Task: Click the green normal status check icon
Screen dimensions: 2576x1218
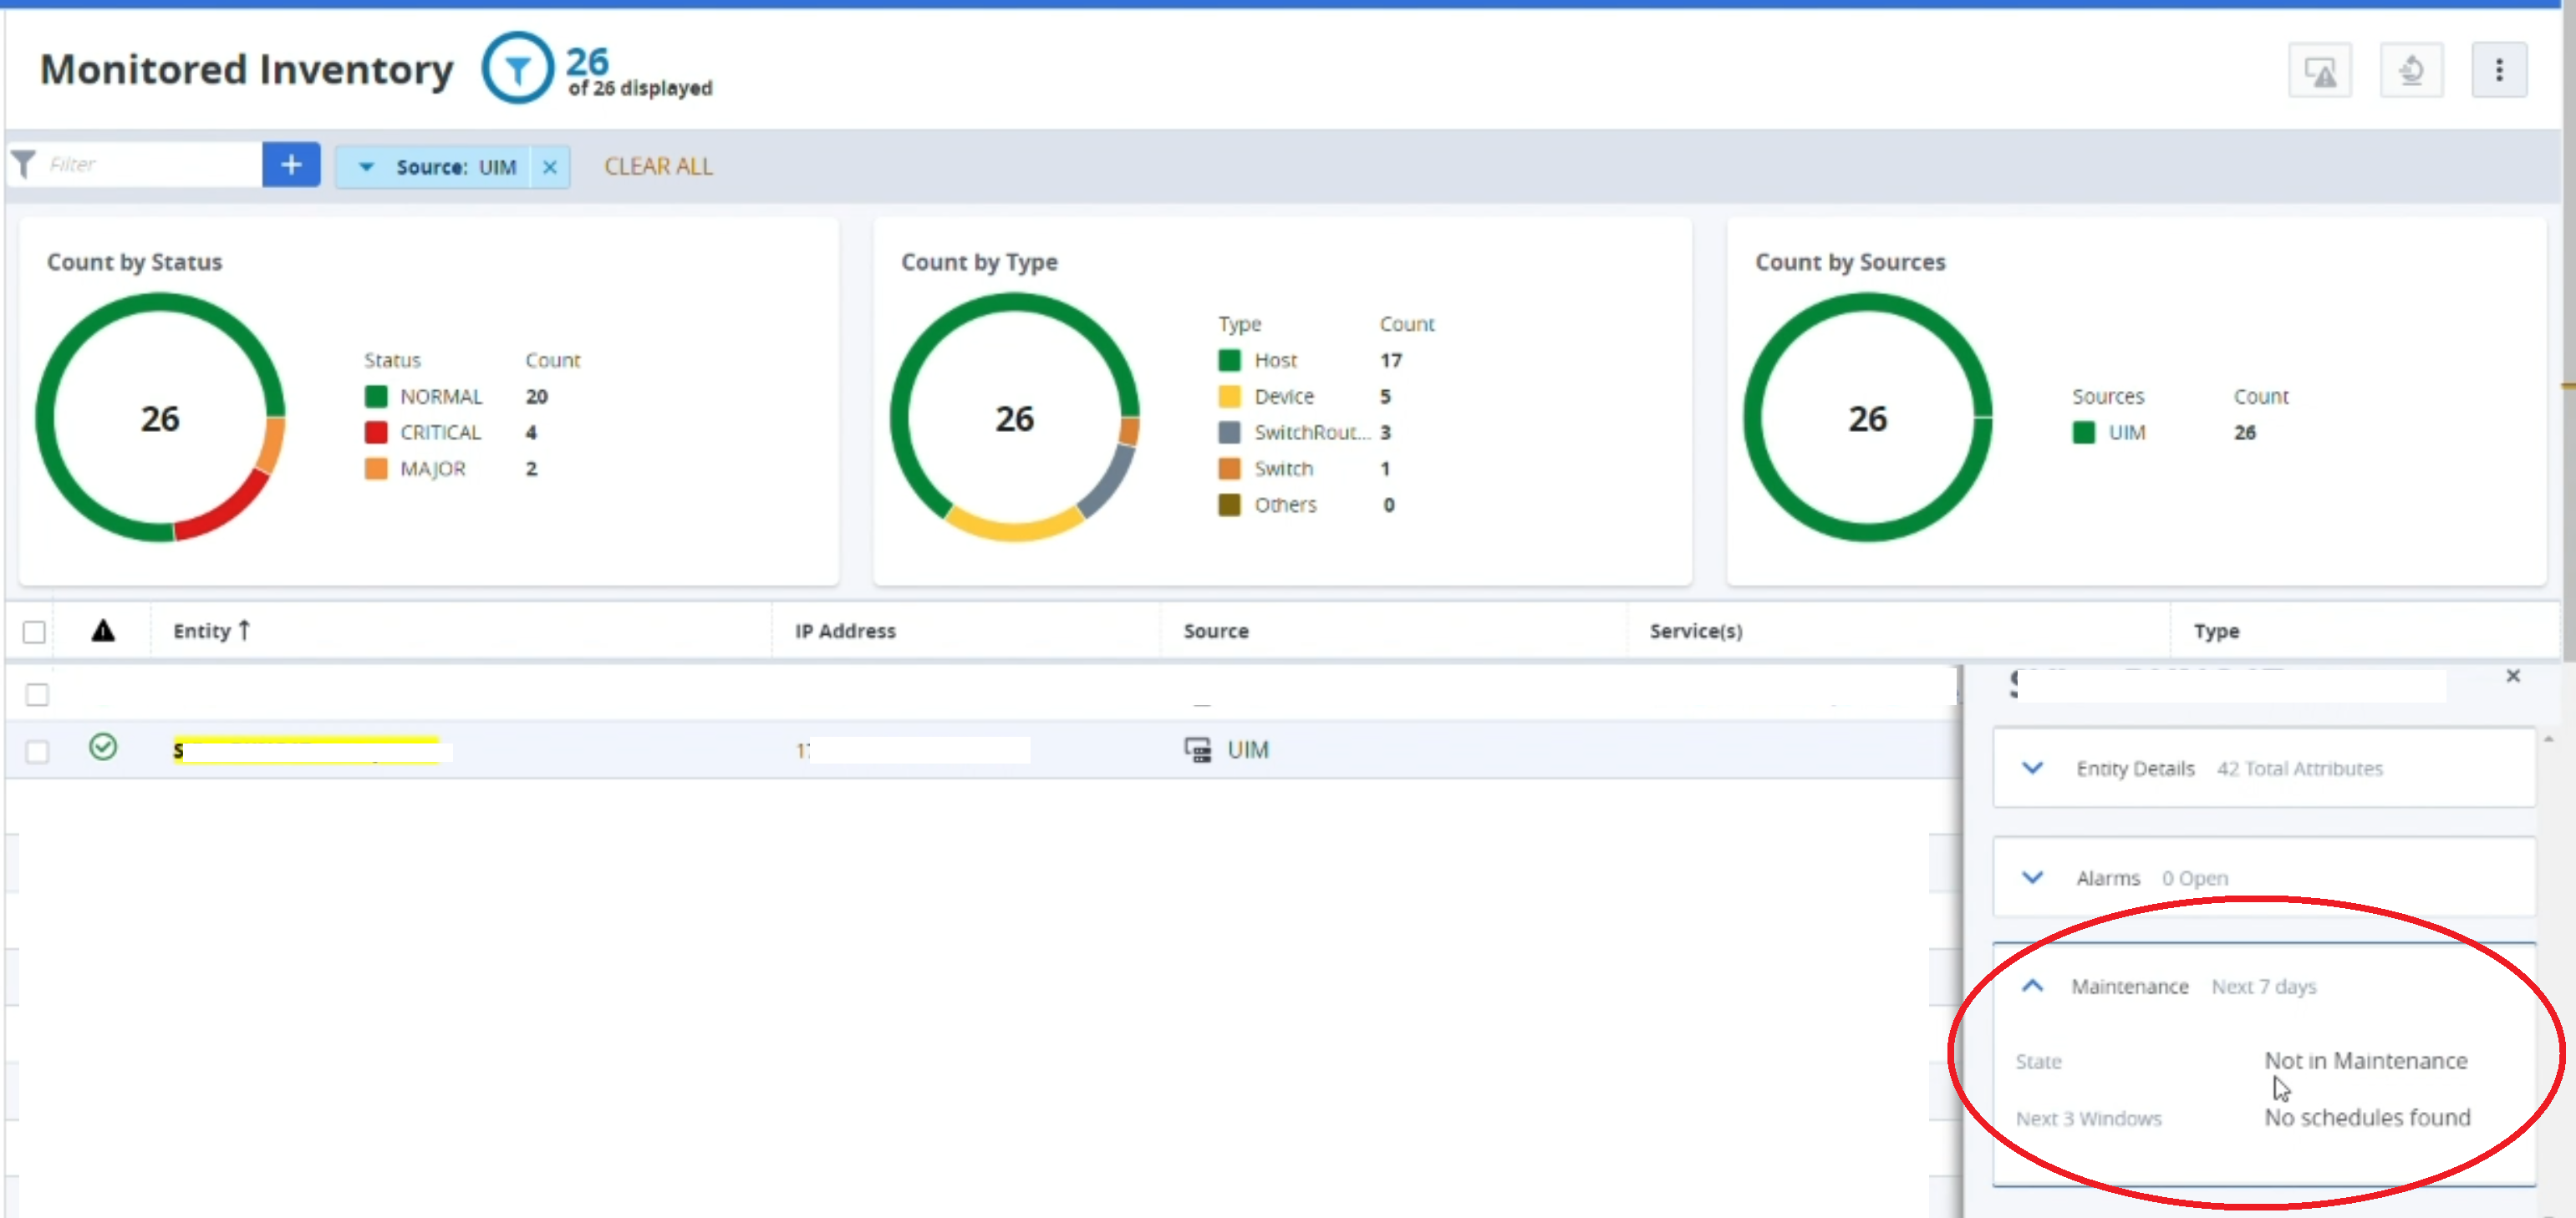Action: point(103,748)
